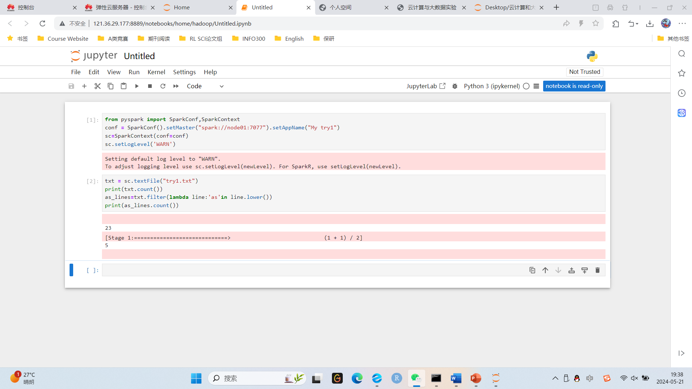Insert a cell above the active cell
Image resolution: width=692 pixels, height=389 pixels.
(x=572, y=270)
